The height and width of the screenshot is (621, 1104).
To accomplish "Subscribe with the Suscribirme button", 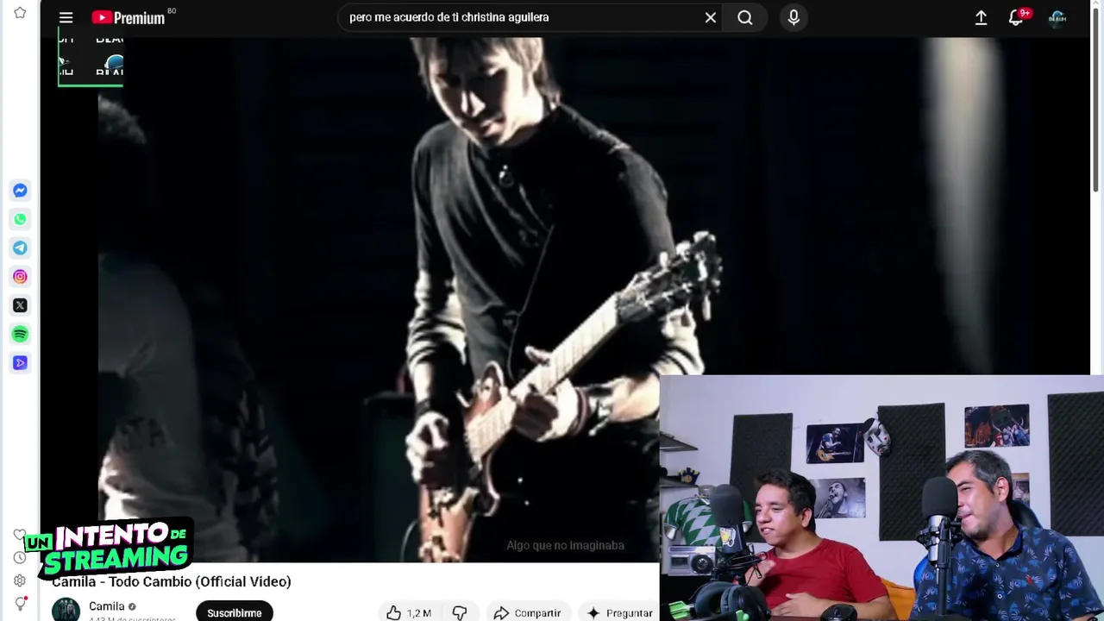I will tap(235, 612).
